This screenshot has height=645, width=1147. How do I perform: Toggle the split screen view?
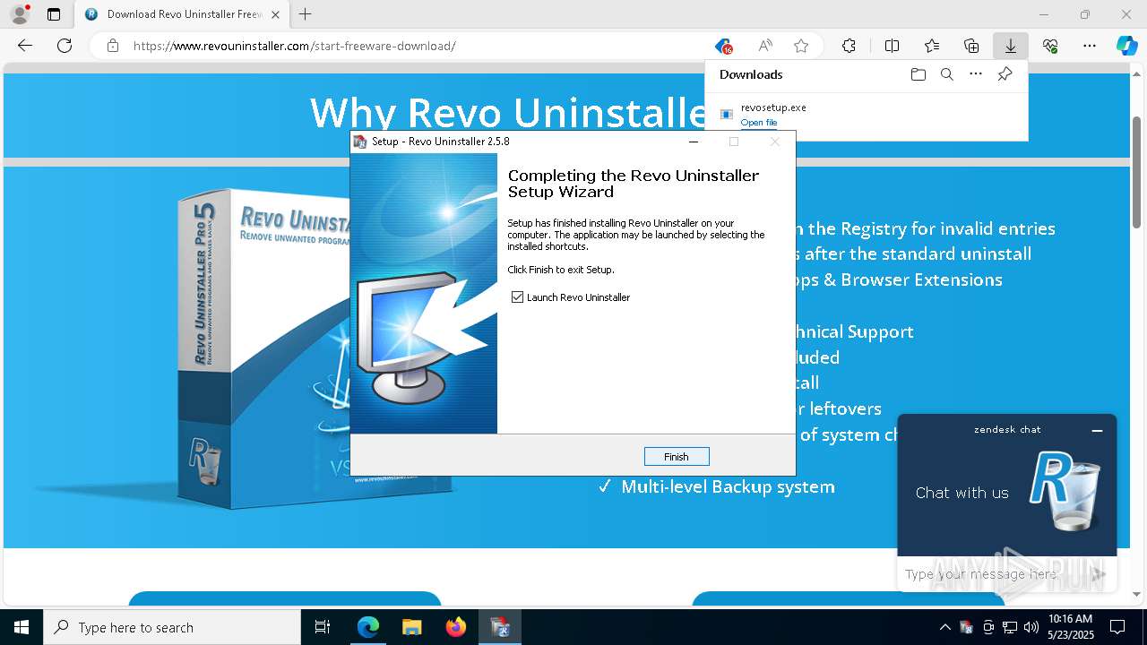pos(892,46)
